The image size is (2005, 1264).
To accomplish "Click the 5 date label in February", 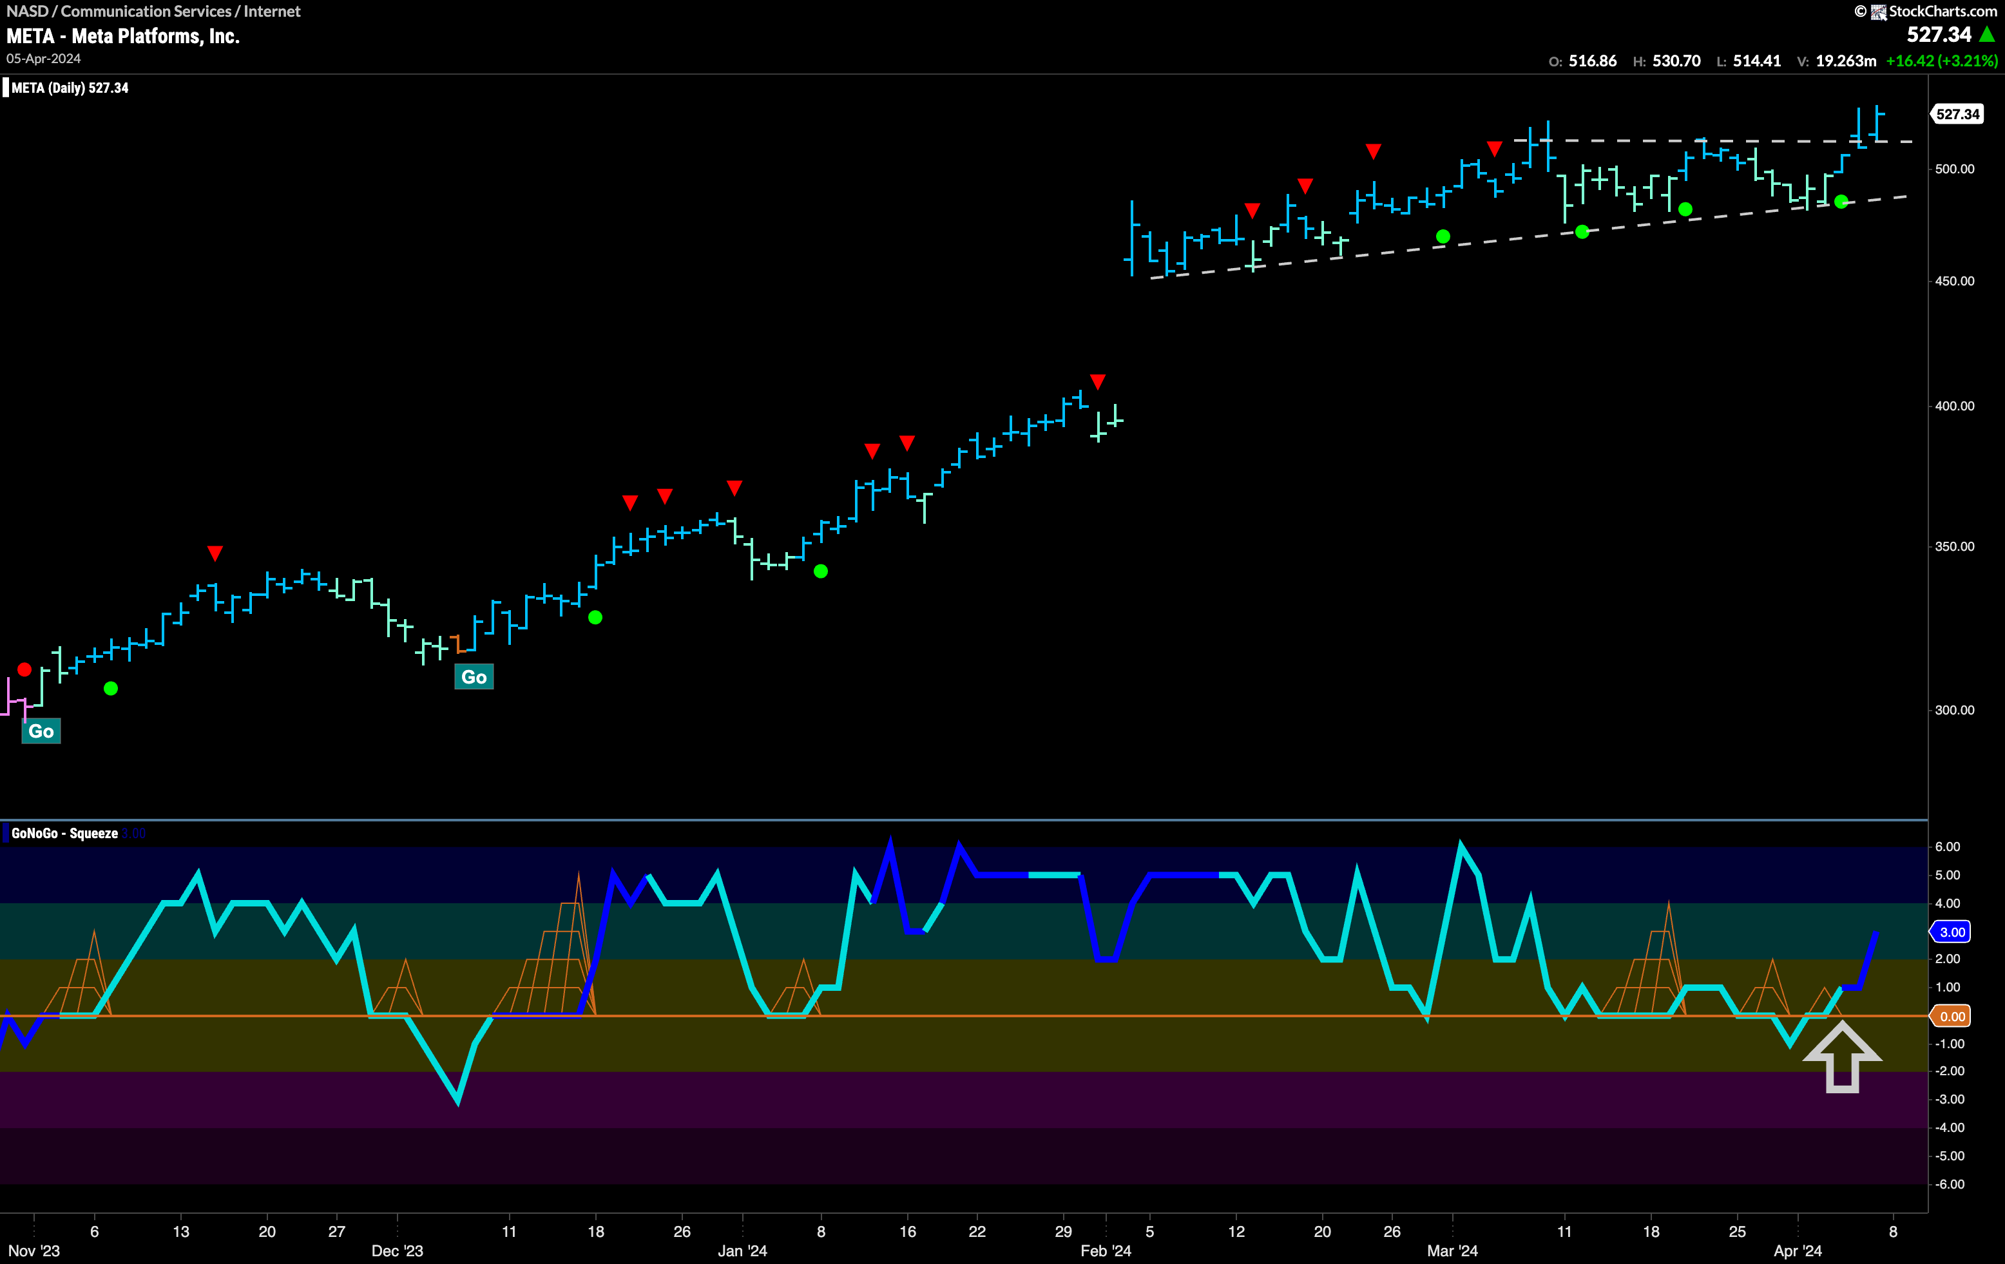I will 1150,1232.
